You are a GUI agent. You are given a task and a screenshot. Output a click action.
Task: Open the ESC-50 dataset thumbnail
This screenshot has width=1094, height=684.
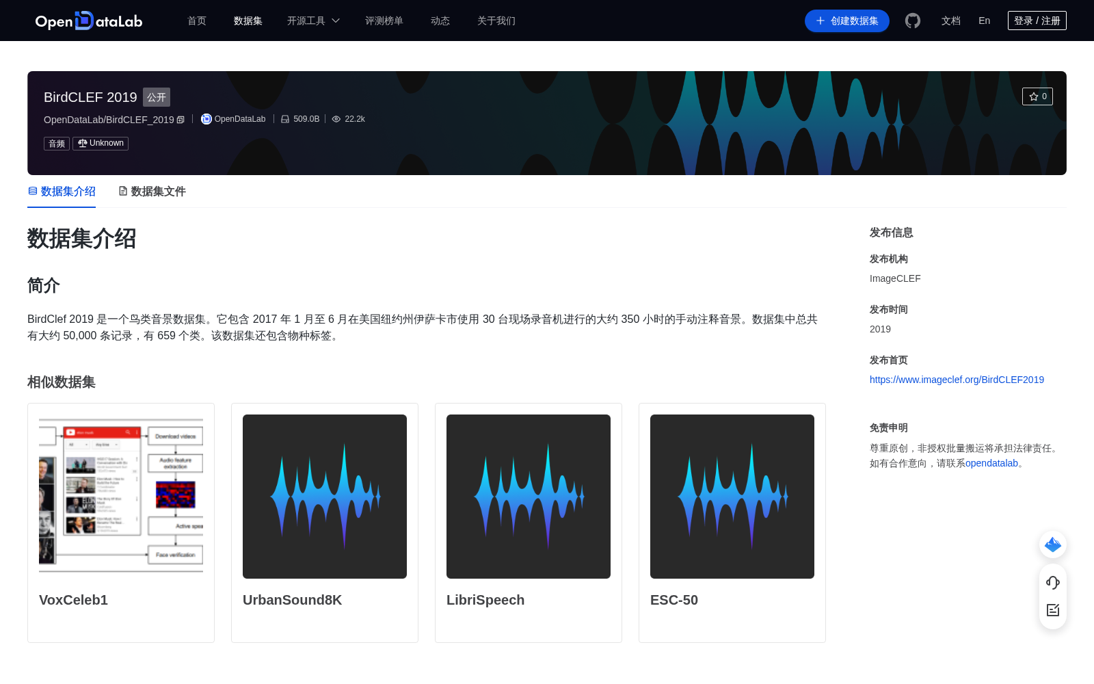coord(732,497)
